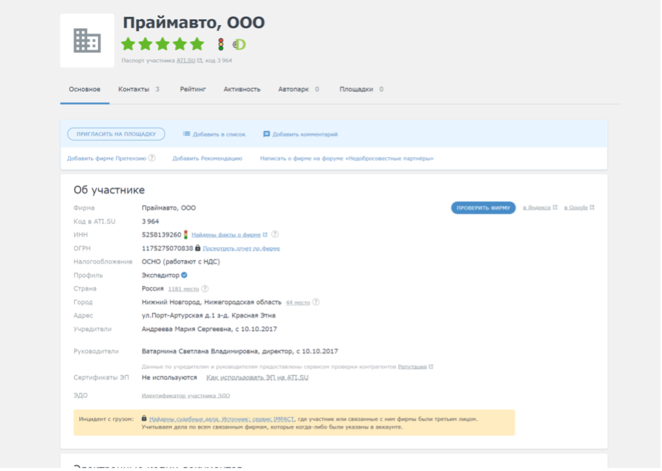Open forum link Недобросовестные партнёры
Viewport: 662px width, 471px height.
point(346,158)
